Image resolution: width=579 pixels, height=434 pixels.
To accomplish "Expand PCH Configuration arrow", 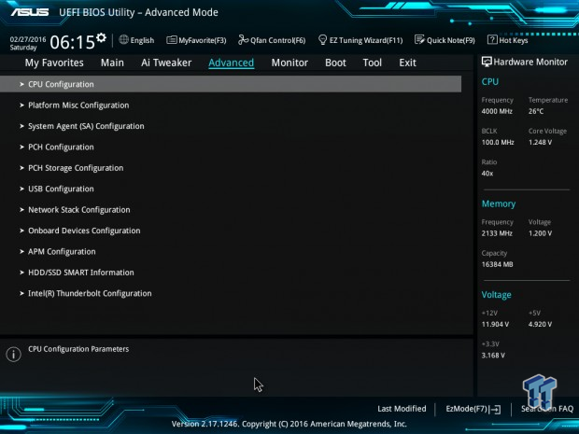I will 21,147.
